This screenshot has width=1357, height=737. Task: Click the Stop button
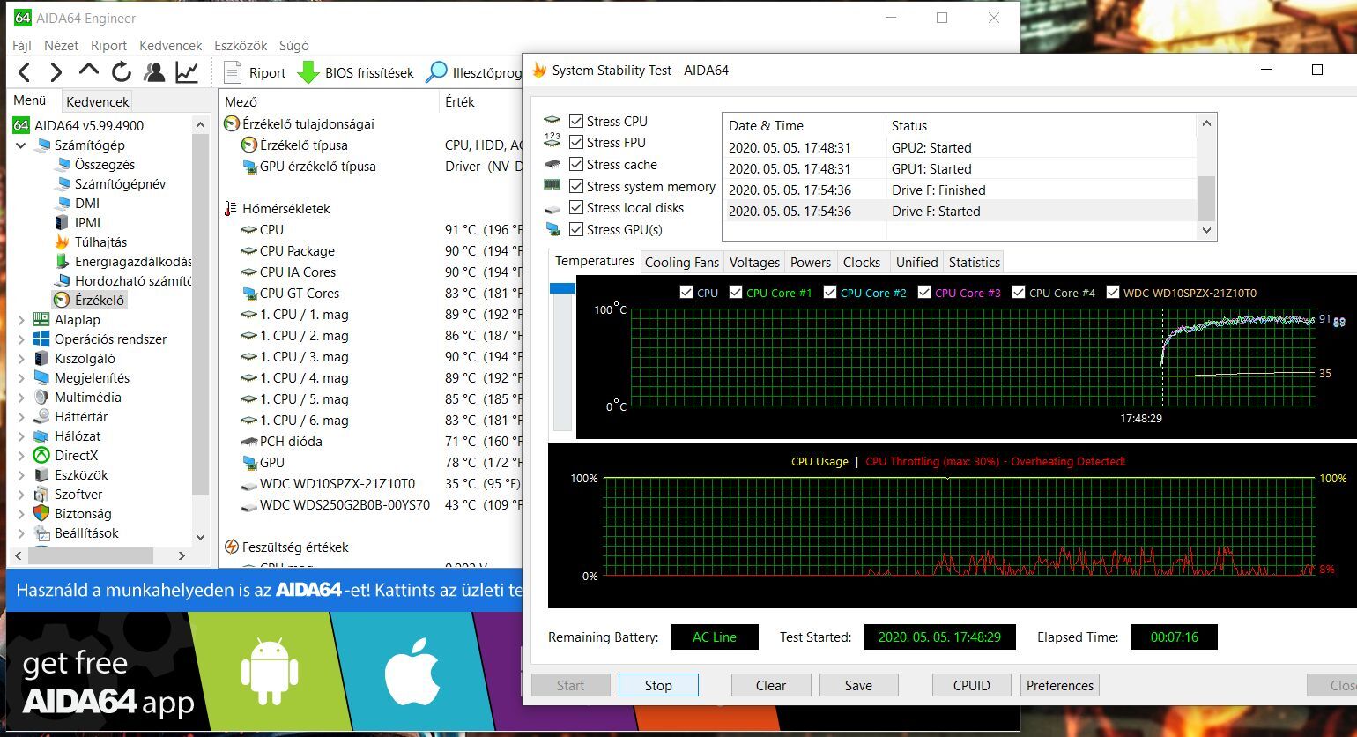[658, 685]
